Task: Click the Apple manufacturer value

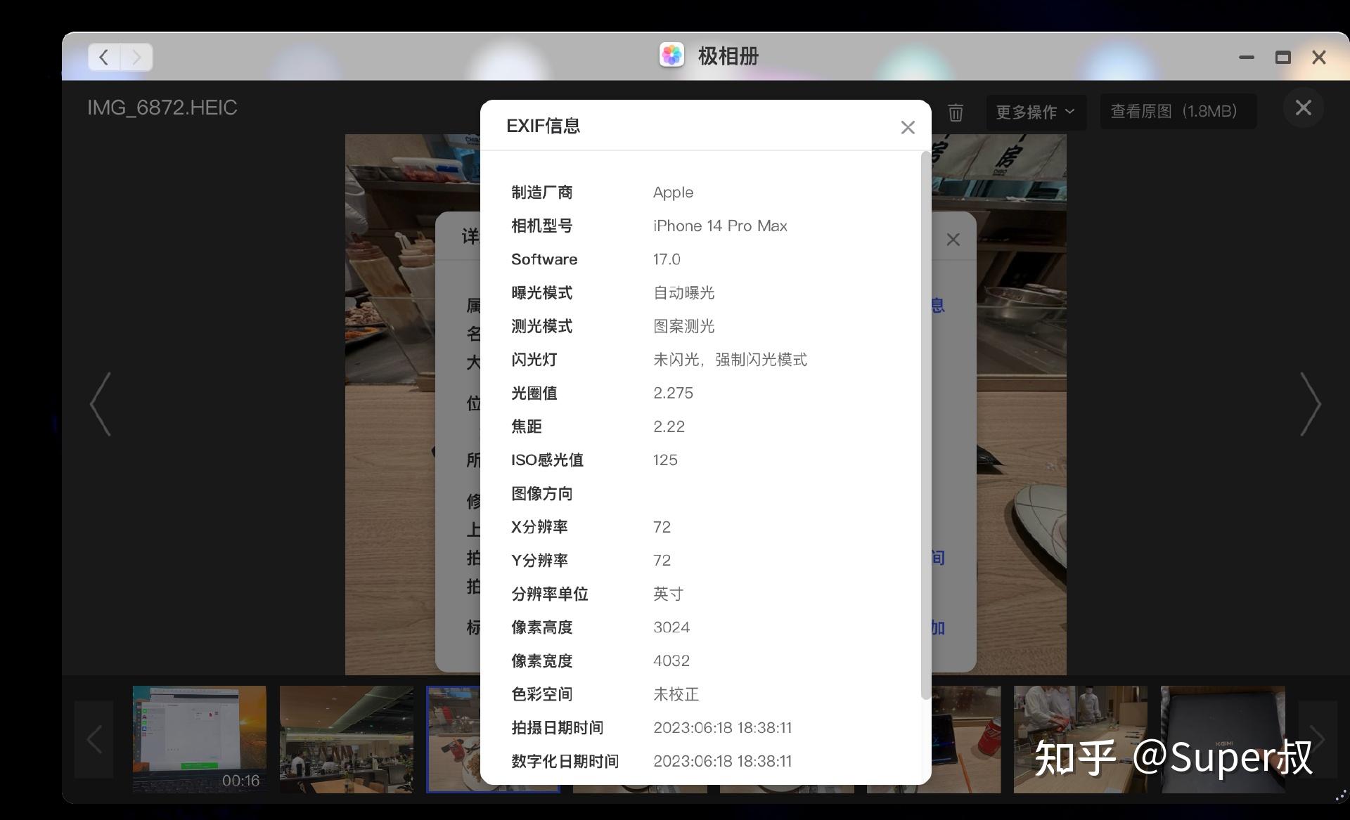Action: coord(673,193)
